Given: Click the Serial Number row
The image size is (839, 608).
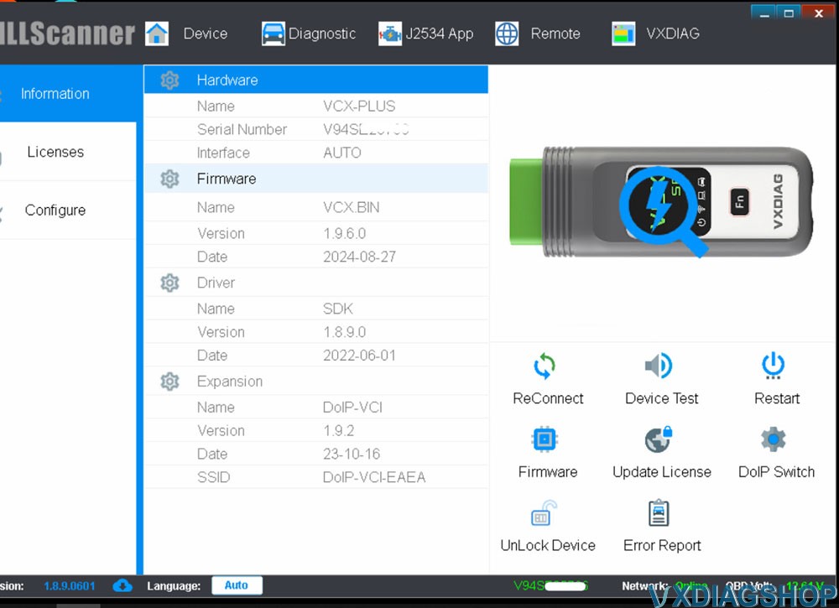Looking at the screenshot, I should pos(315,129).
